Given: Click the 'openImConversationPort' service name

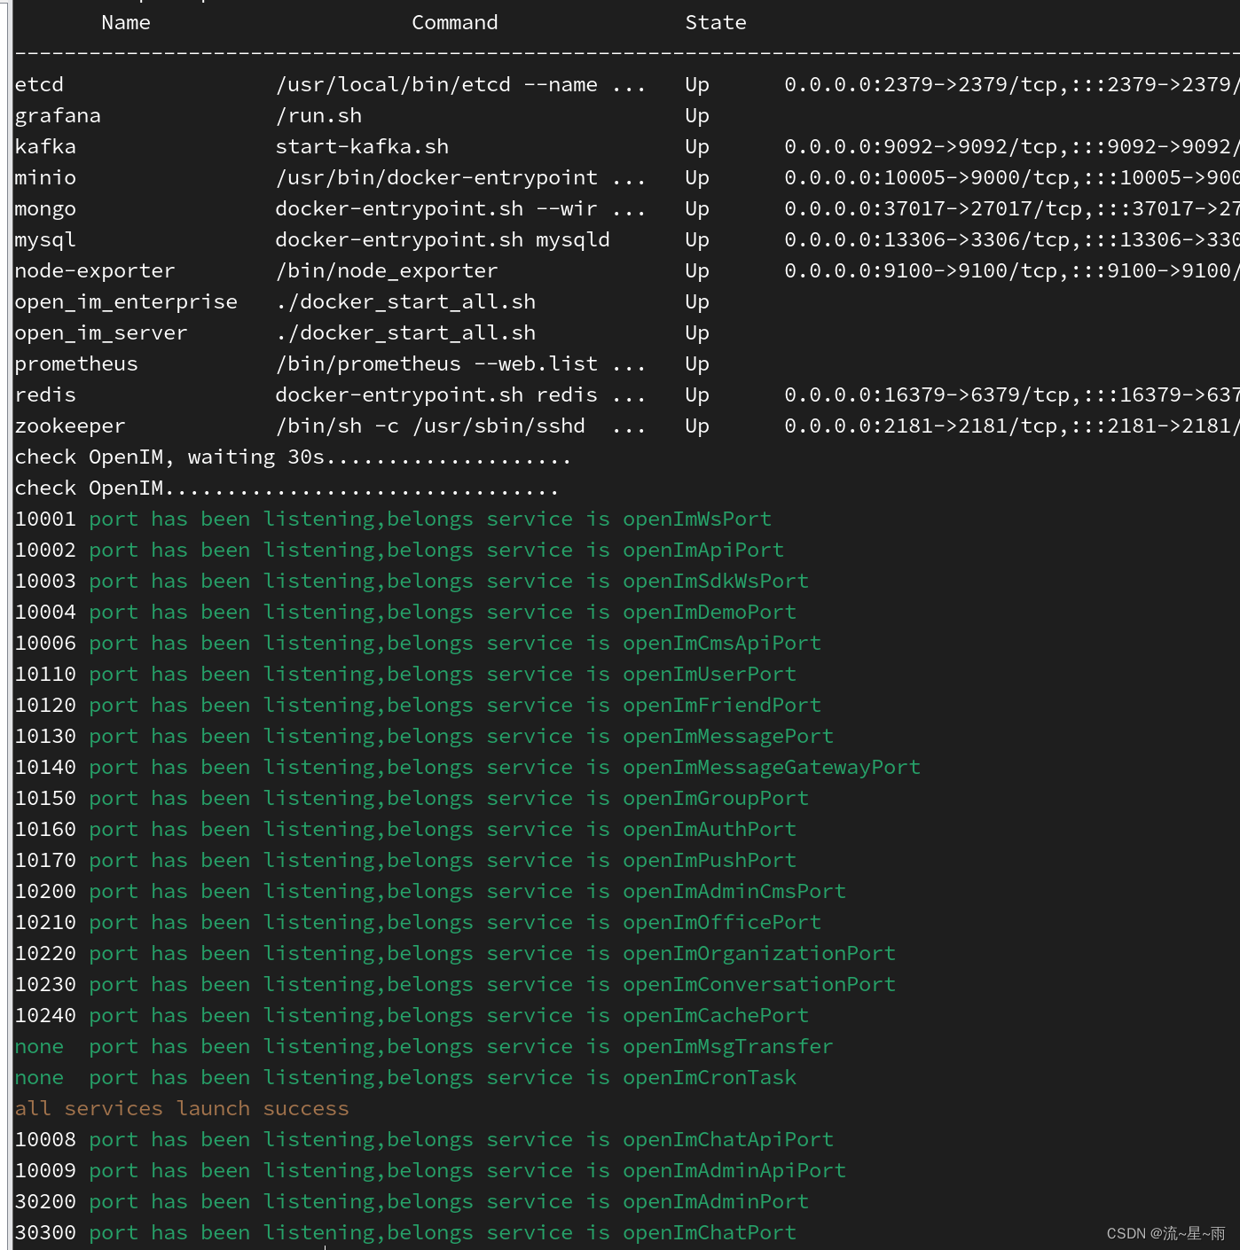Looking at the screenshot, I should point(759,984).
